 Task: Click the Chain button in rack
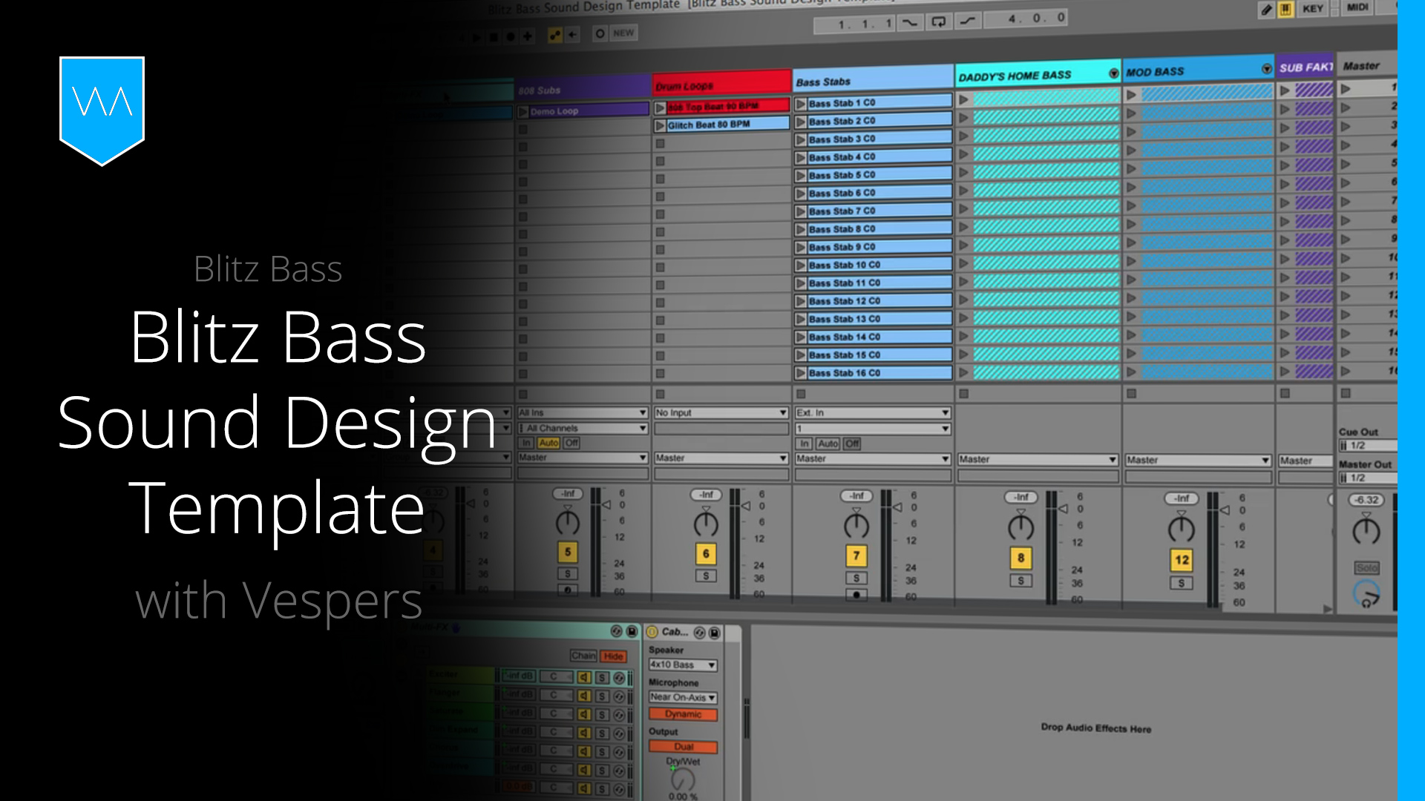[x=583, y=656]
